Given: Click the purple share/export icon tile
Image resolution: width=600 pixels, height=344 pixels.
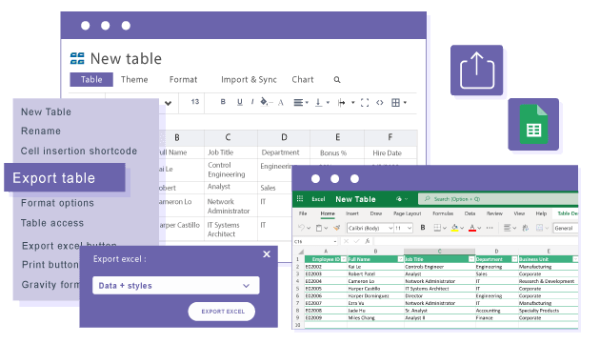Looking at the screenshot, I should pyautogui.click(x=476, y=71).
